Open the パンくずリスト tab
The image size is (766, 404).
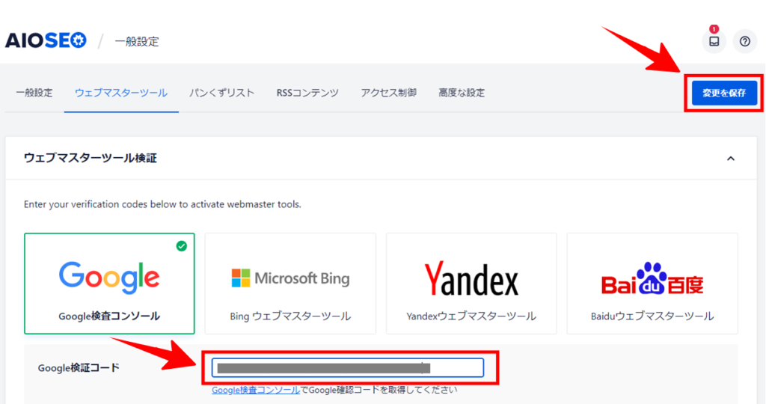click(x=221, y=93)
